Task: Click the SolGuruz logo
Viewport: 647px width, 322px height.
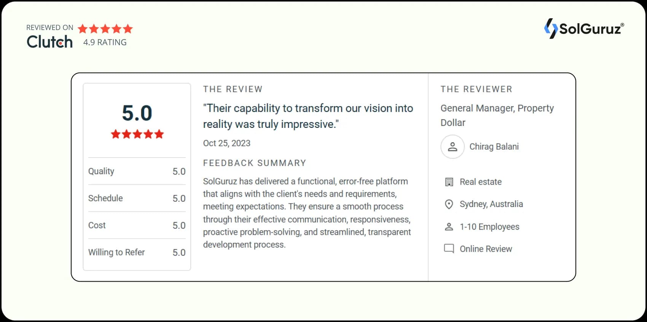Action: click(x=584, y=29)
